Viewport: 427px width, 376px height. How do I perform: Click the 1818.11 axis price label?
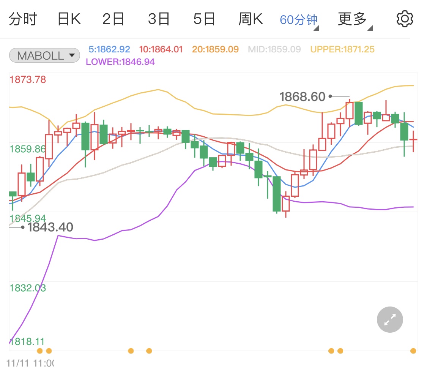(x=27, y=341)
